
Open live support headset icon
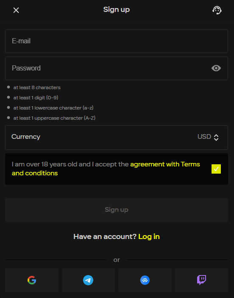pyautogui.click(x=217, y=10)
